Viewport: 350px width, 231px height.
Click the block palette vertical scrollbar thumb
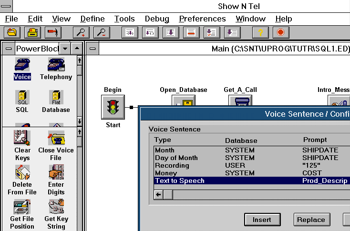coord(80,142)
